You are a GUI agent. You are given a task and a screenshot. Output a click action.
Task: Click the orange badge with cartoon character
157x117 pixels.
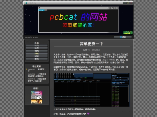tap(37, 102)
